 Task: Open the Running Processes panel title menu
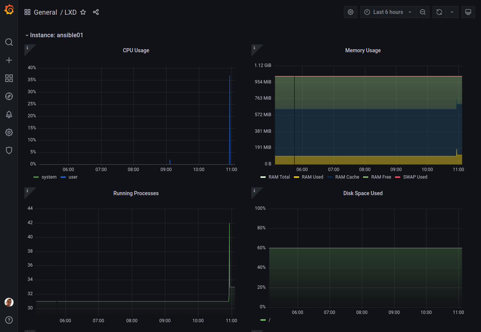136,193
